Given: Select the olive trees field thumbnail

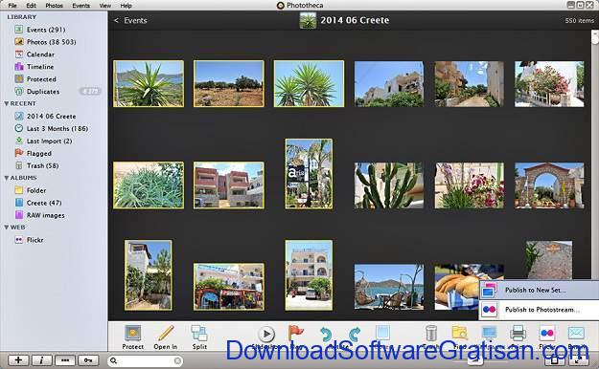Looking at the screenshot, I should pyautogui.click(x=228, y=83).
